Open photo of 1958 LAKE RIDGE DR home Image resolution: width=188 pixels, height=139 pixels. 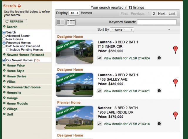tap(75, 118)
